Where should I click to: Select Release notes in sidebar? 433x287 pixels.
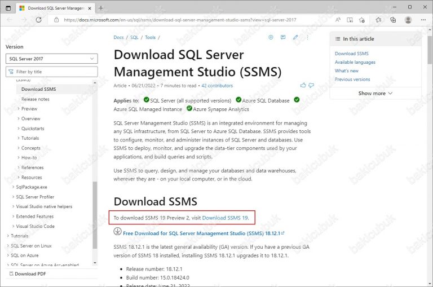(x=35, y=99)
